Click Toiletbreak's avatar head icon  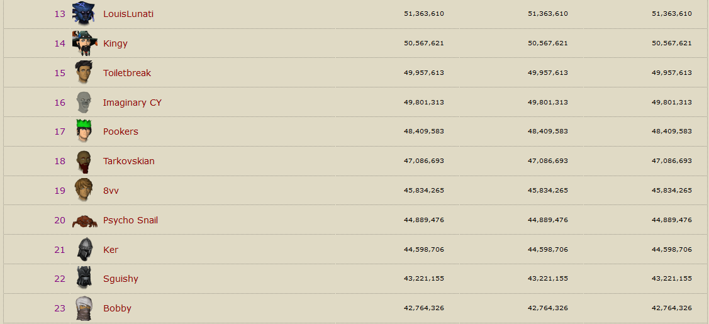tap(84, 72)
